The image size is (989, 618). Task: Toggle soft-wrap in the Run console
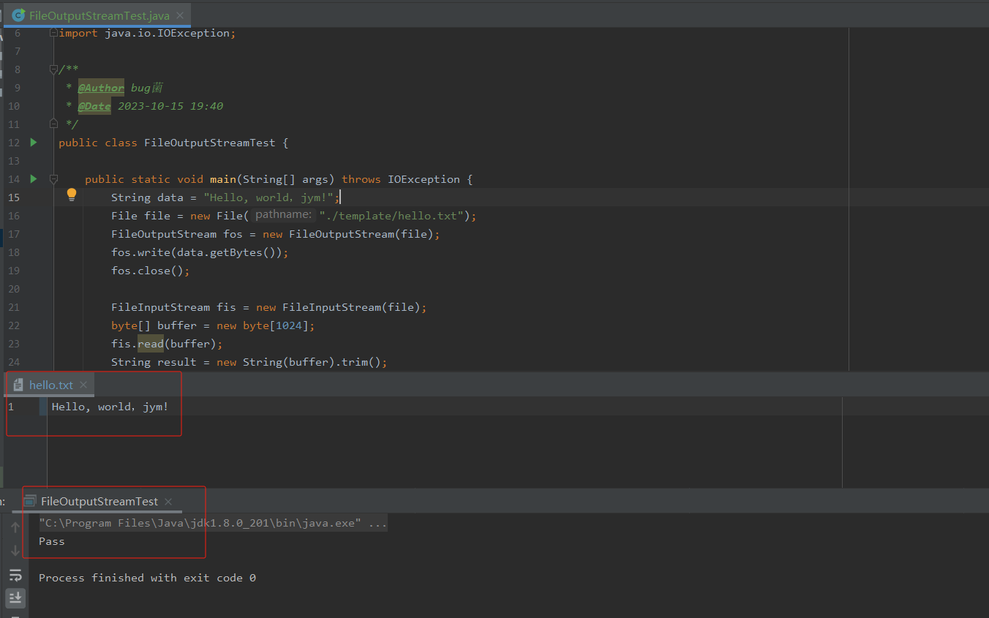click(15, 575)
